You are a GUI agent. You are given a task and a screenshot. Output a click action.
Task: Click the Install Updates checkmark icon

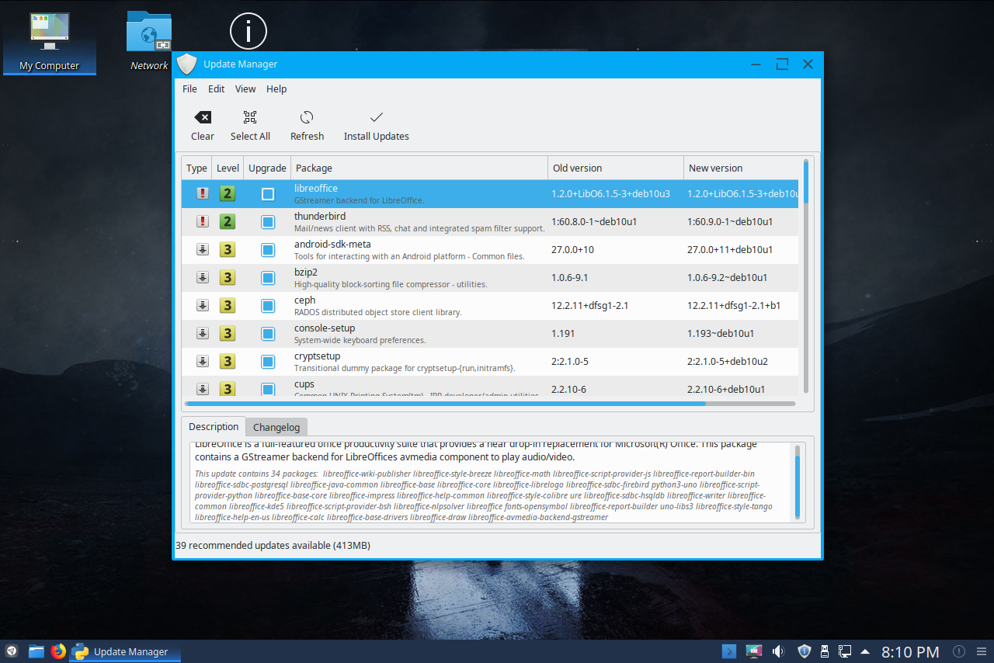(377, 118)
